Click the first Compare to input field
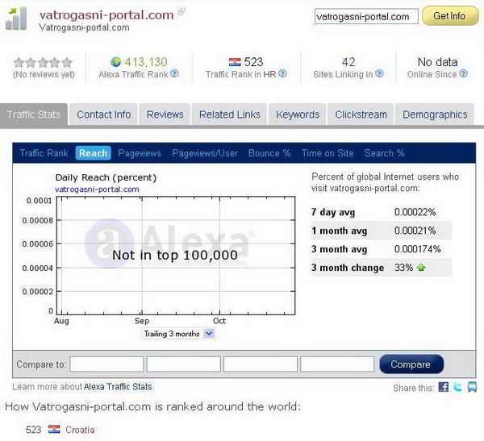The height and width of the screenshot is (441, 484). point(106,364)
